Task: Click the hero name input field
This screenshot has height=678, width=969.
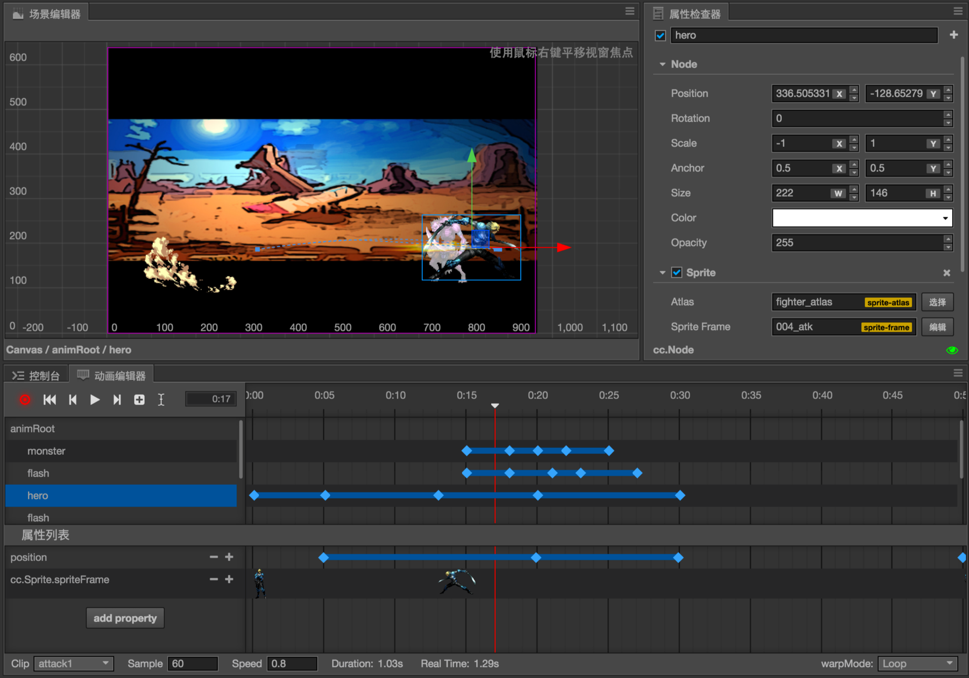Action: coord(804,36)
